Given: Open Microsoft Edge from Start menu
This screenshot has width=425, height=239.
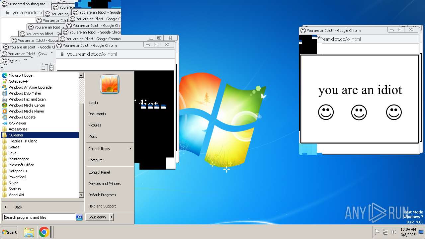Looking at the screenshot, I should [x=40, y=75].
